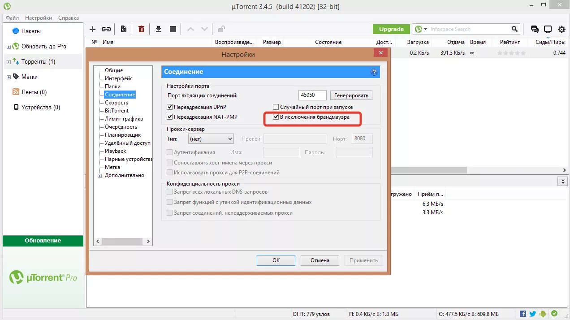Image resolution: width=570 pixels, height=320 pixels.
Task: Open the Android icon in status bar
Action: pyautogui.click(x=543, y=314)
